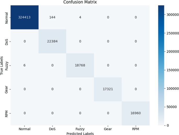This screenshot has width=179, height=135.
Task: Click the cell with value 22384
Action: (x=52, y=41)
